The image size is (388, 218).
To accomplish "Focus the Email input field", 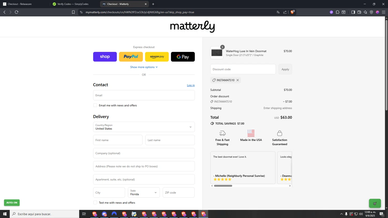I will [x=144, y=95].
